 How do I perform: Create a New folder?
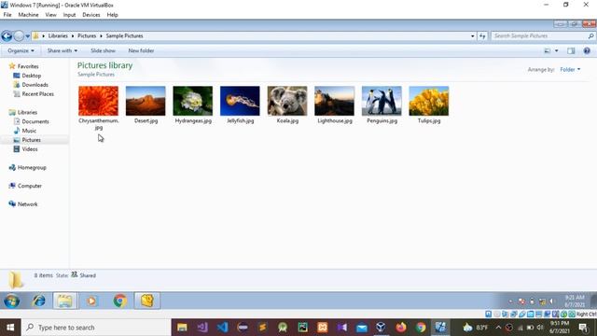pos(141,50)
